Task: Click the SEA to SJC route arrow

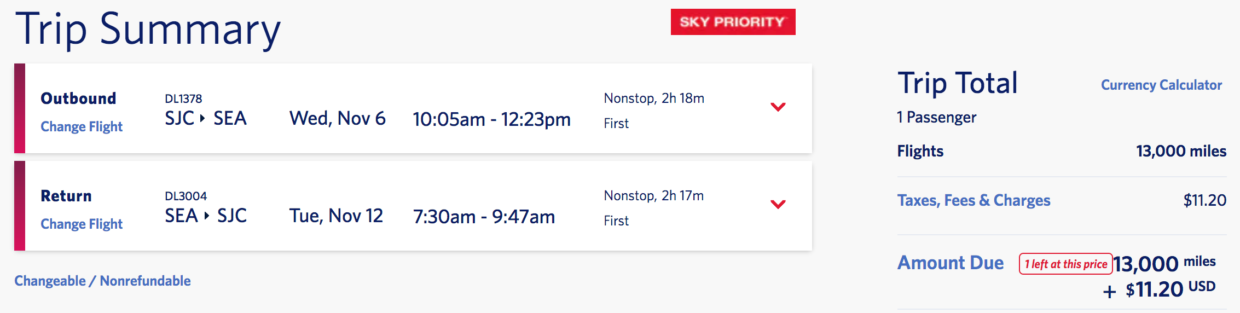Action: click(x=206, y=216)
